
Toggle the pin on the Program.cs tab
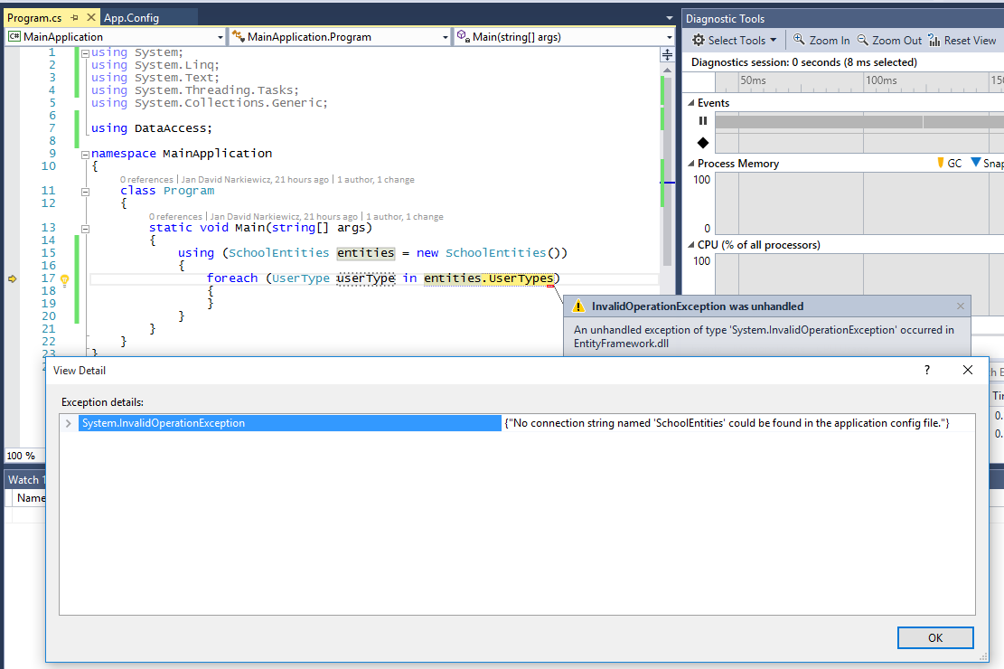click(x=76, y=16)
